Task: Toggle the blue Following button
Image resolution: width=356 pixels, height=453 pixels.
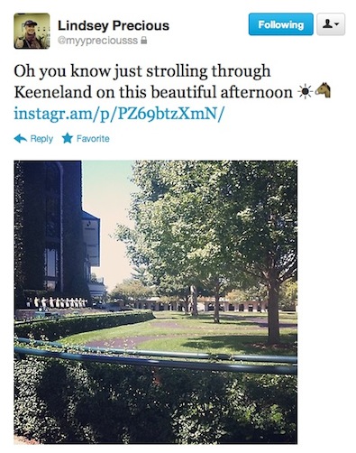Action: click(281, 24)
